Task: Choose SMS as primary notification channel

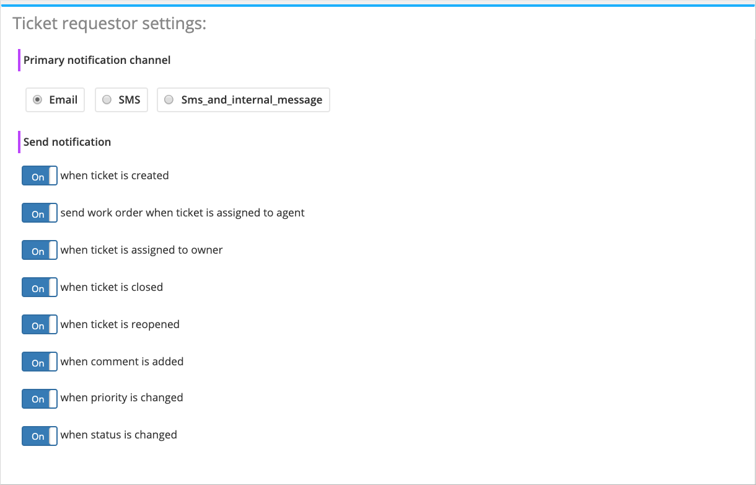Action: point(107,100)
